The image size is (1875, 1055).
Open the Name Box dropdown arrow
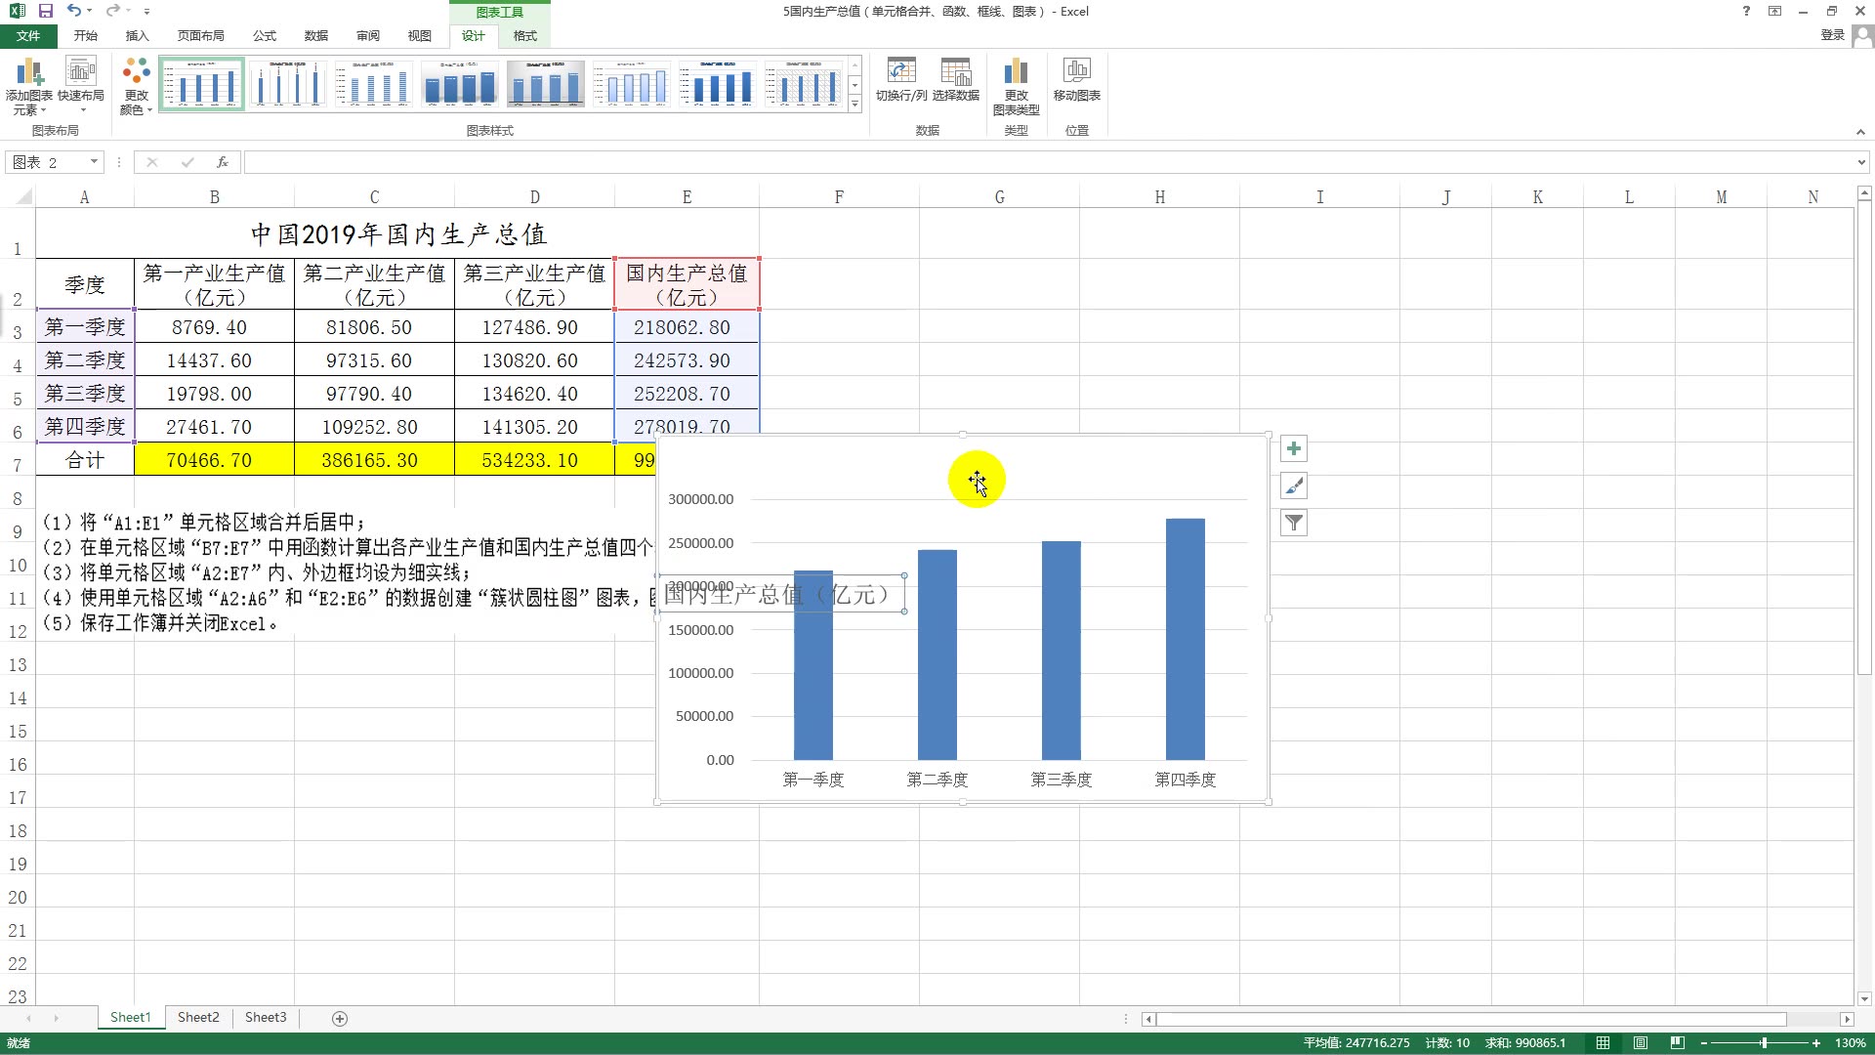pyautogui.click(x=94, y=162)
